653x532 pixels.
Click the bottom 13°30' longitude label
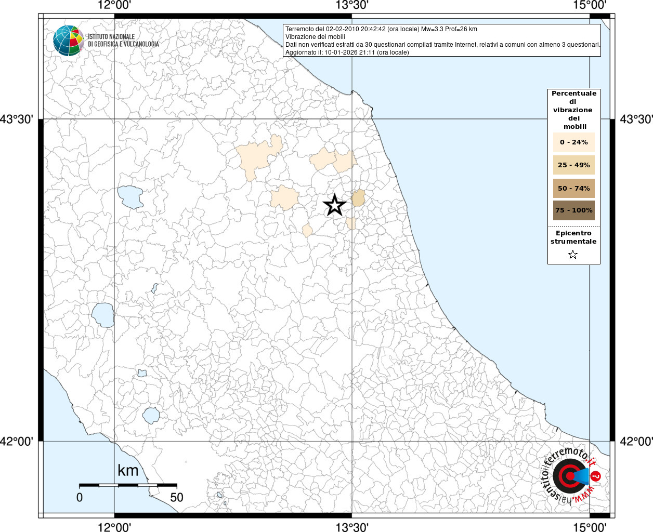click(x=352, y=527)
